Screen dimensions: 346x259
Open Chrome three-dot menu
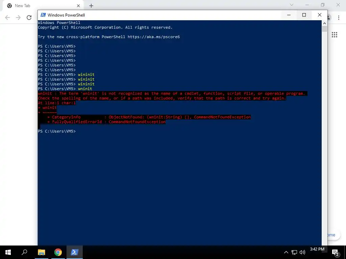tap(339, 18)
